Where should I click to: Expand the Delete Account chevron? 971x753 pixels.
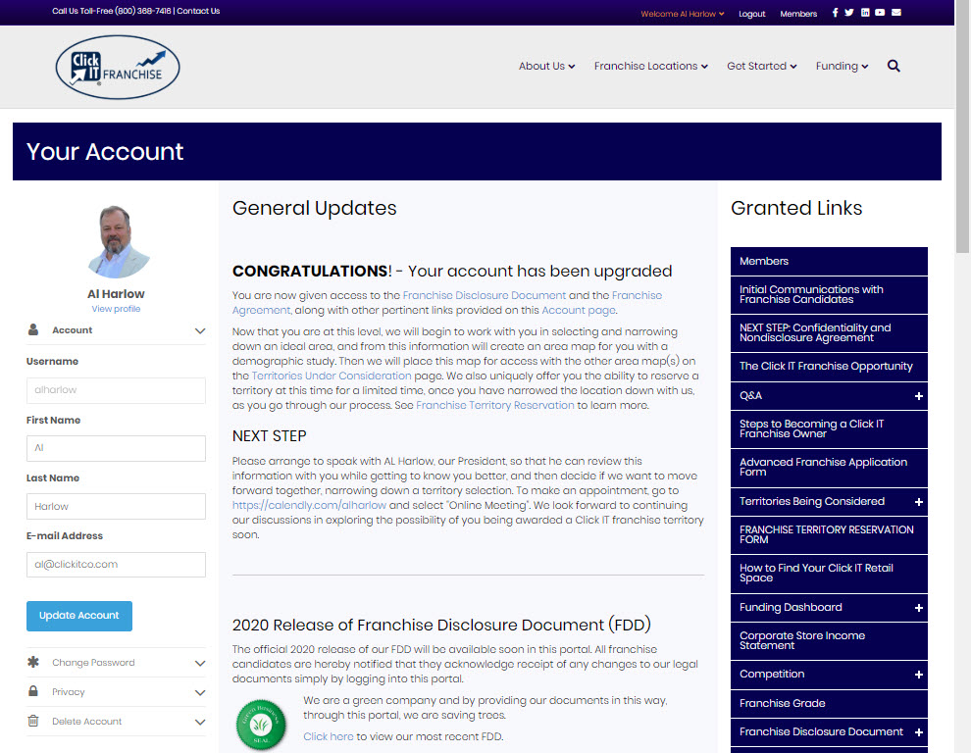click(x=200, y=722)
